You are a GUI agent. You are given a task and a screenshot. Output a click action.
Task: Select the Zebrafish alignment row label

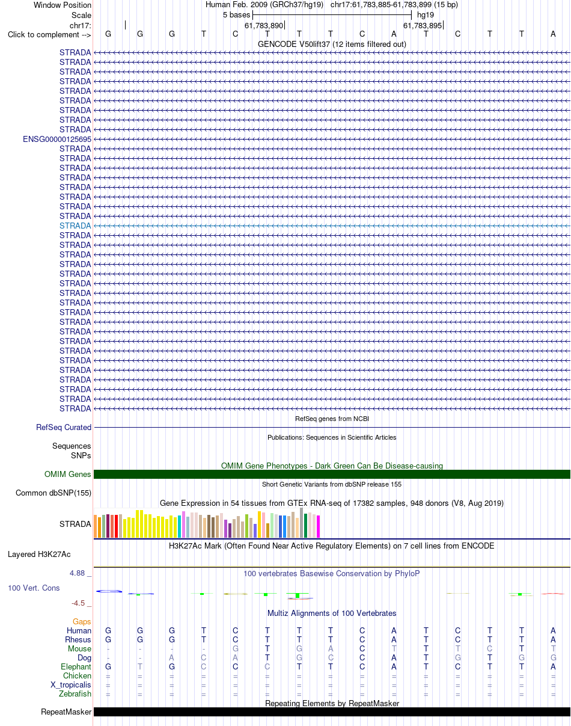[x=75, y=694]
